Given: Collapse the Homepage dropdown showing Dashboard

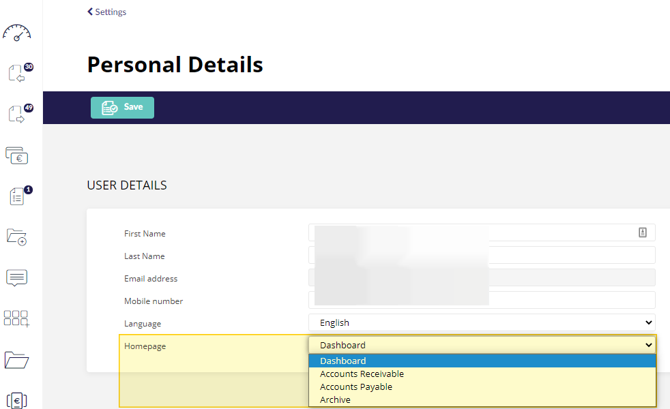Looking at the screenshot, I should click(x=482, y=345).
